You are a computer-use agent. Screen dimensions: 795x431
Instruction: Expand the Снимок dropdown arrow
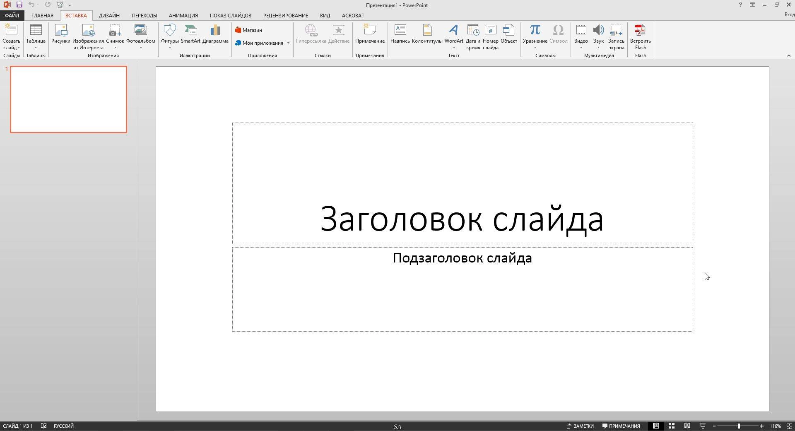[115, 48]
